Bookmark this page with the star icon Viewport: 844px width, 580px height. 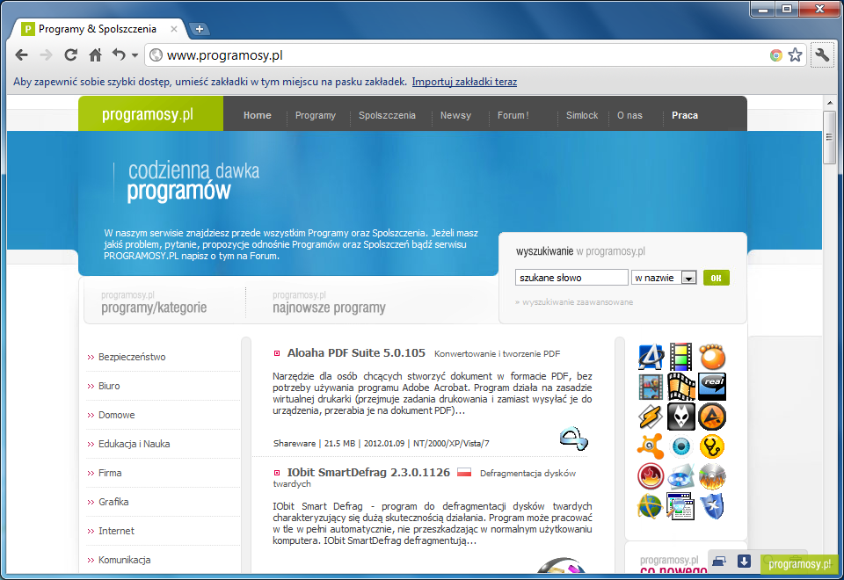point(795,54)
